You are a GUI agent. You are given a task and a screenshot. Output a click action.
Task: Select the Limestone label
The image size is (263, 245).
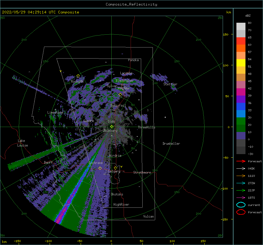click(x=55, y=112)
